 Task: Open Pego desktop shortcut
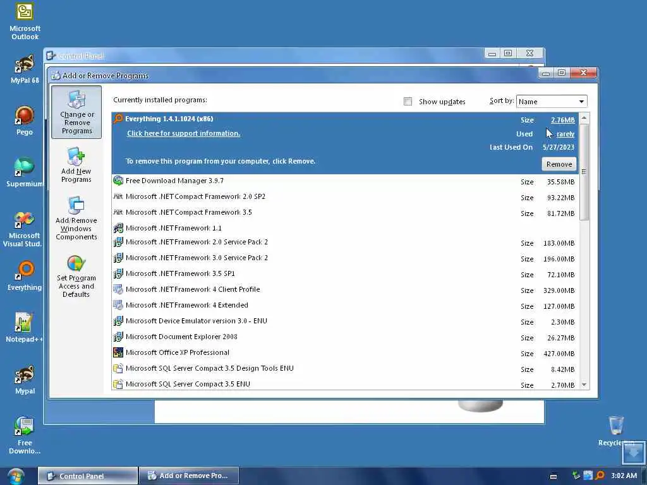click(x=25, y=121)
